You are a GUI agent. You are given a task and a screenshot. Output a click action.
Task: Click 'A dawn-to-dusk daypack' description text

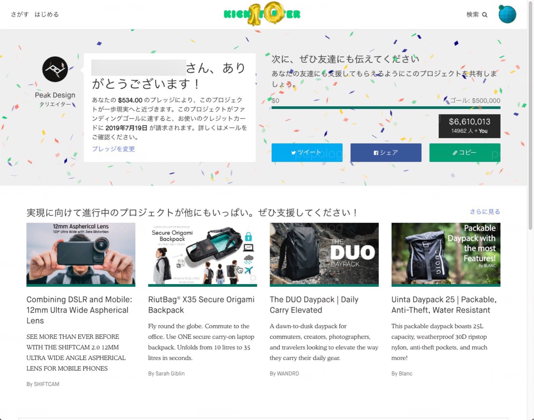[x=324, y=342]
